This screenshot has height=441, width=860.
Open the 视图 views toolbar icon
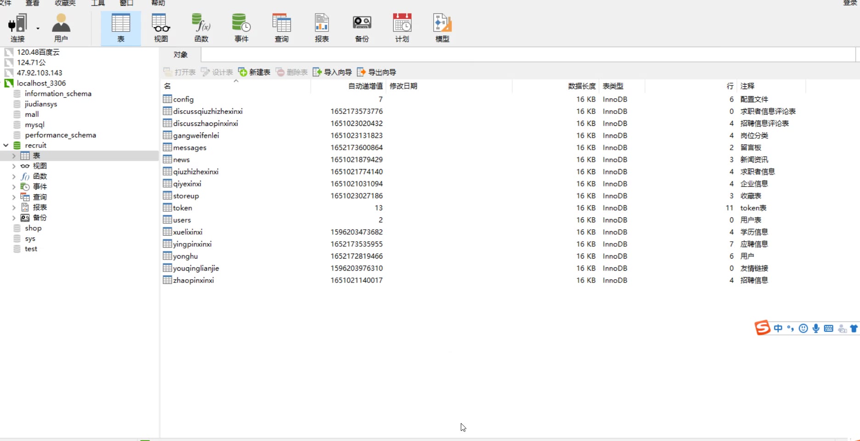pos(161,28)
